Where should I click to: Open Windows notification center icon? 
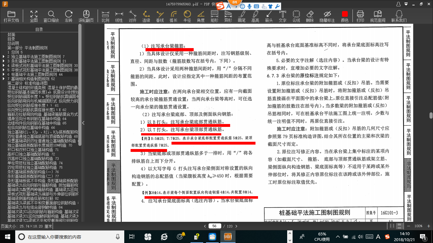(x=423, y=236)
